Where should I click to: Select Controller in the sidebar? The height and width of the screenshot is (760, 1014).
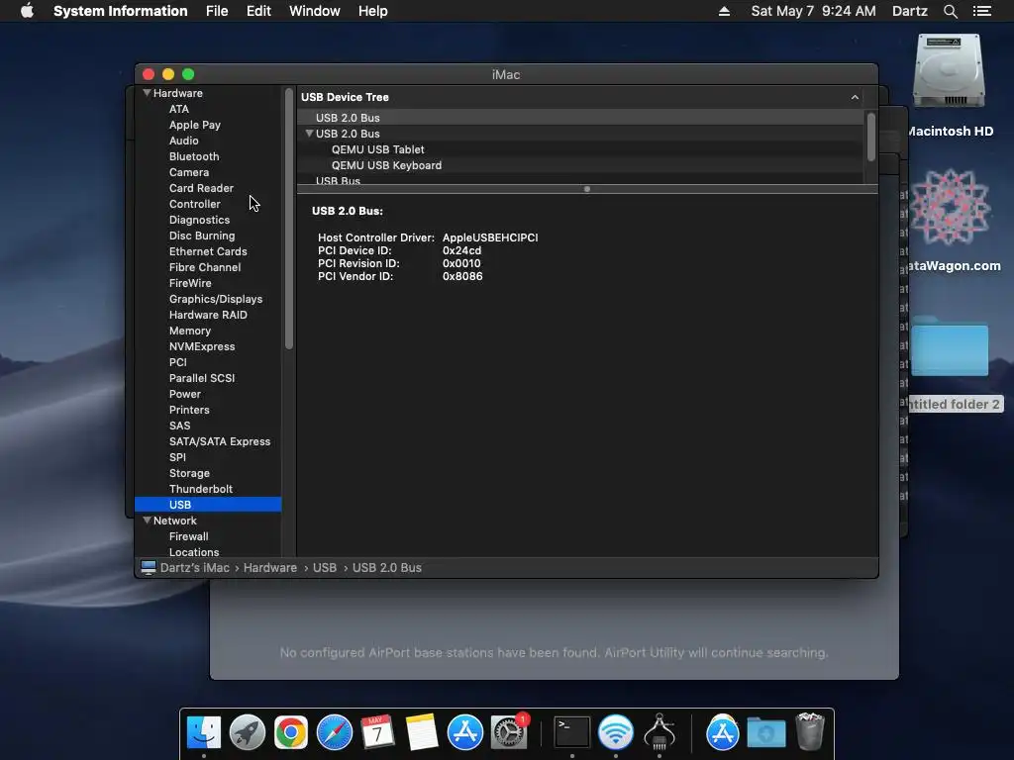pyautogui.click(x=195, y=204)
